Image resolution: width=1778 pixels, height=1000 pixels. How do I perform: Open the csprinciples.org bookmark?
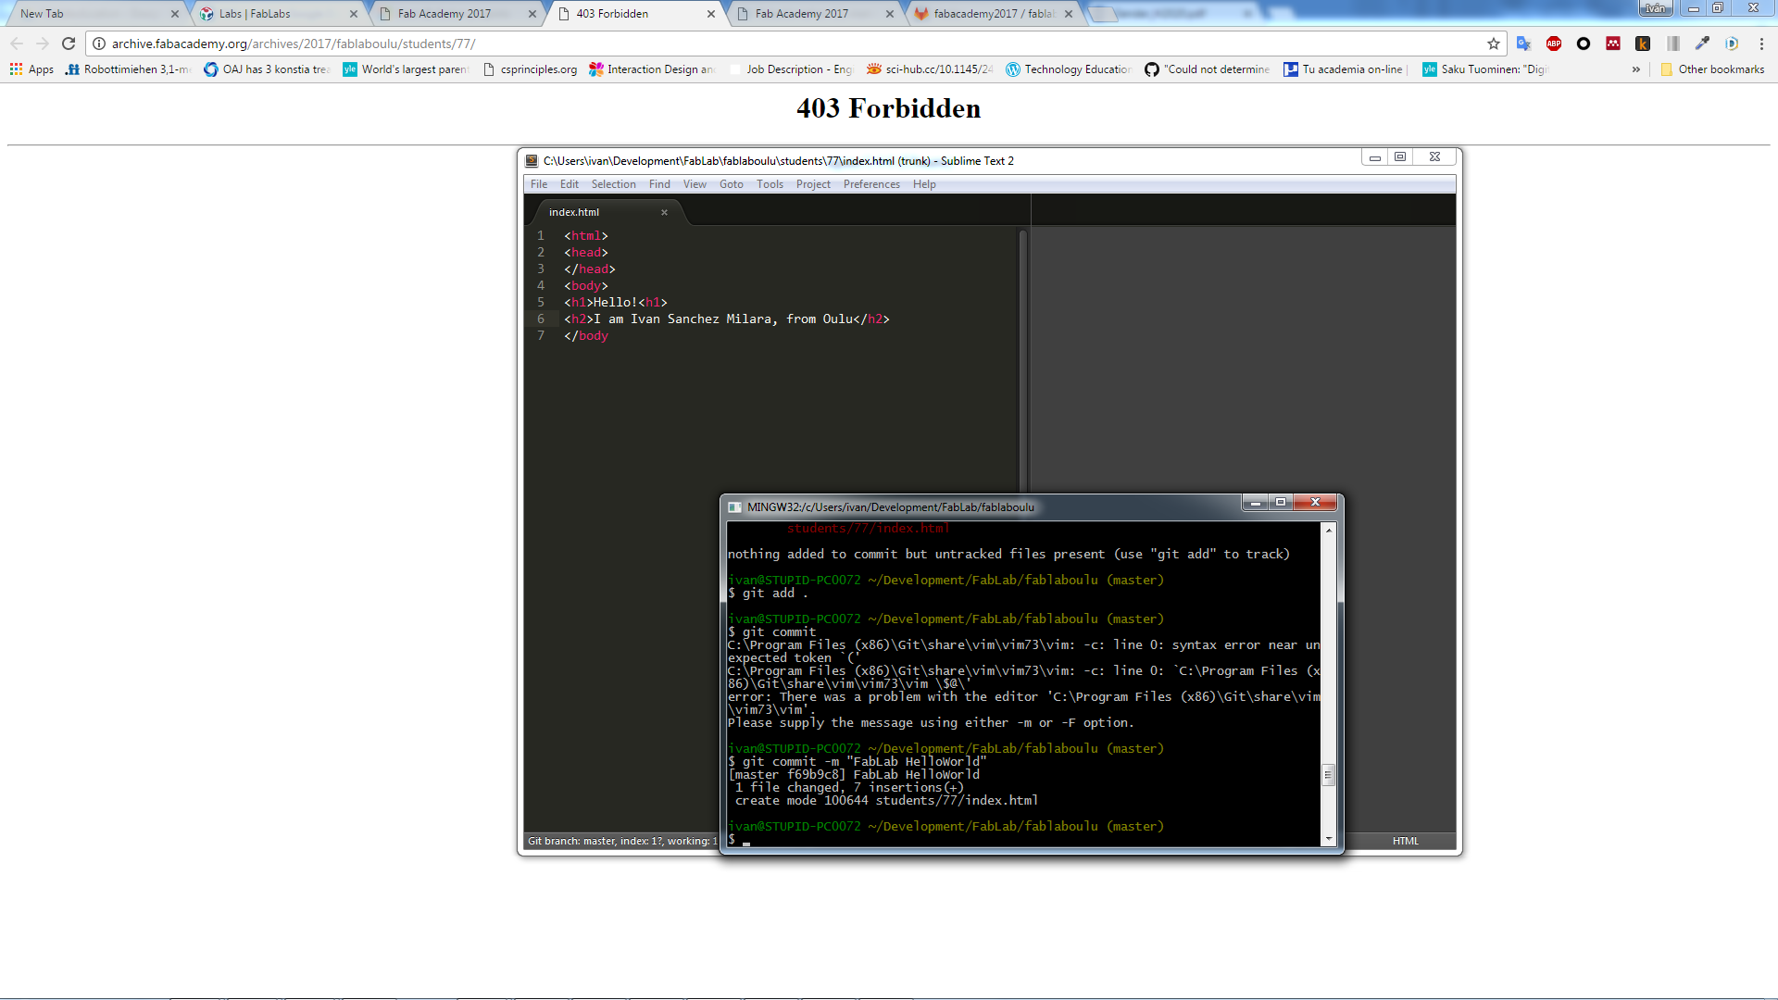coord(530,69)
